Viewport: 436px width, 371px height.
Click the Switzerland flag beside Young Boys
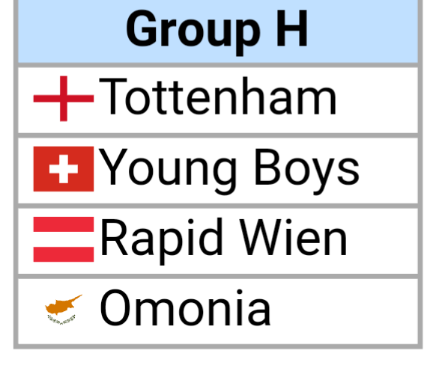click(64, 169)
